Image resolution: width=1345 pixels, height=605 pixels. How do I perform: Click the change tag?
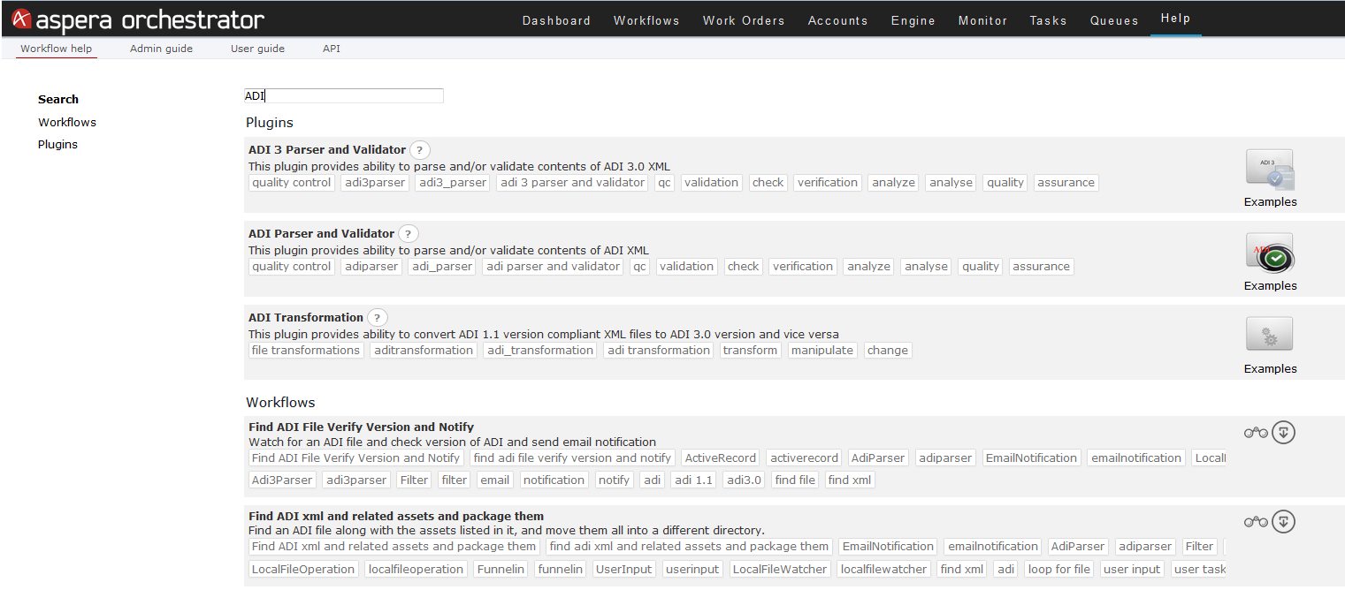point(888,351)
